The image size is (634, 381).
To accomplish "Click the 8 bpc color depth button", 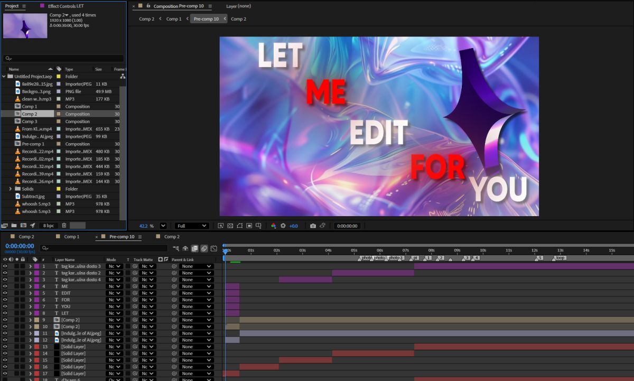I will (49, 226).
